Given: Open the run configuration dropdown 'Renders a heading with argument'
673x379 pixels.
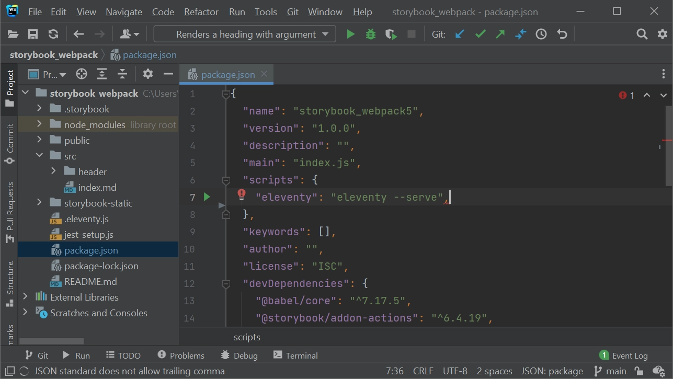Looking at the screenshot, I should pyautogui.click(x=245, y=35).
